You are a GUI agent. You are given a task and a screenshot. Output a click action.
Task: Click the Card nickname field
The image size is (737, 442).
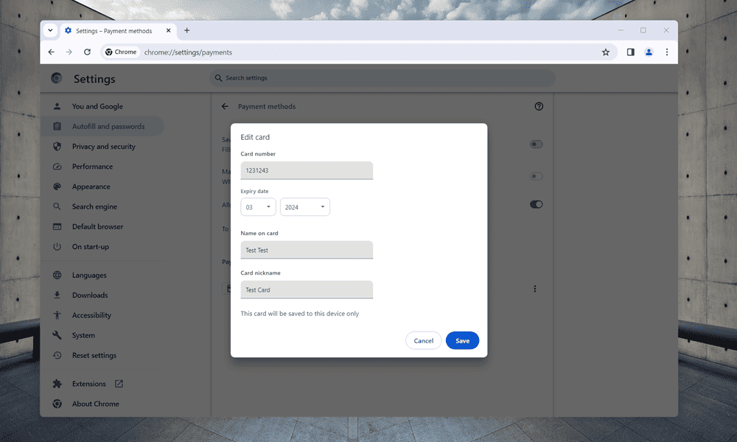point(307,290)
